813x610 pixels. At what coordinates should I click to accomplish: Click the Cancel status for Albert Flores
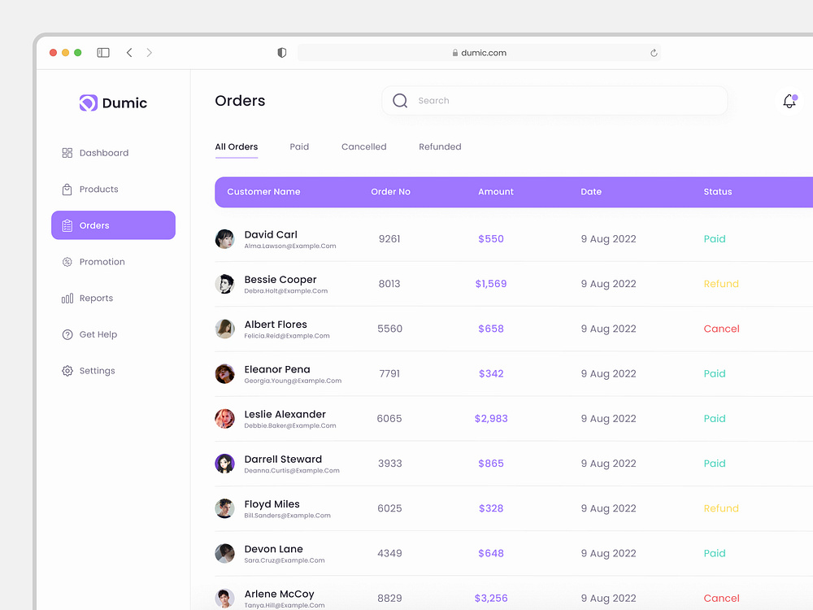(721, 329)
